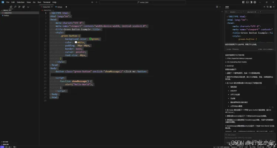The width and height of the screenshot is (277, 148).
Task: Click the Cursor app logo icon
Action: tap(3, 2)
